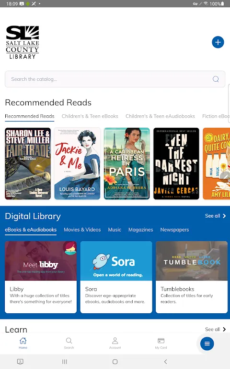The image size is (230, 369).
Task: Select the Magazines tab
Action: [140, 230]
